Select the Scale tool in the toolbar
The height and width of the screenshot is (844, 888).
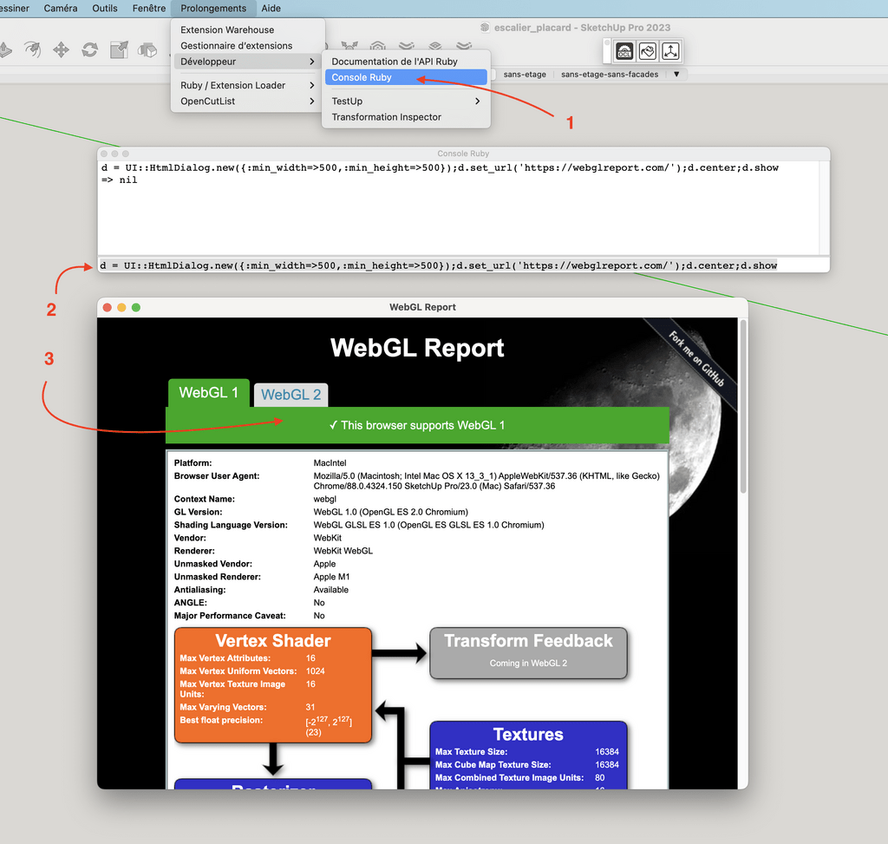[119, 49]
